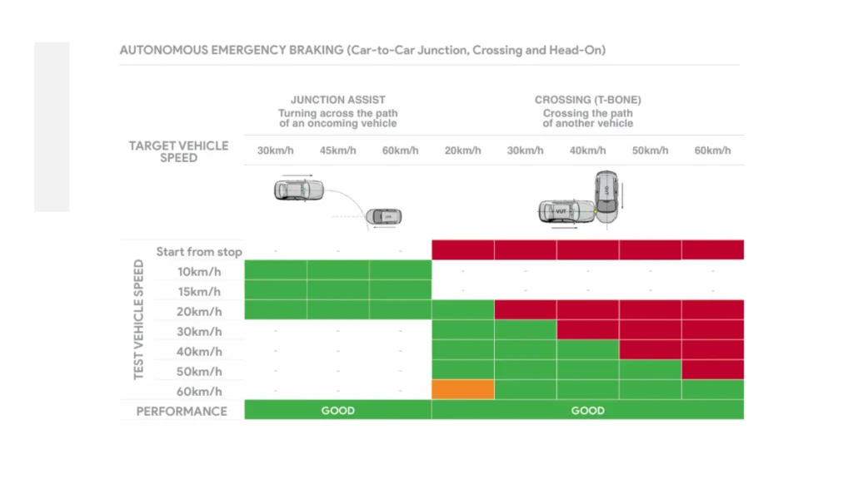Select the JUNCTION ASSIST column heading
The image size is (853, 479).
(337, 100)
